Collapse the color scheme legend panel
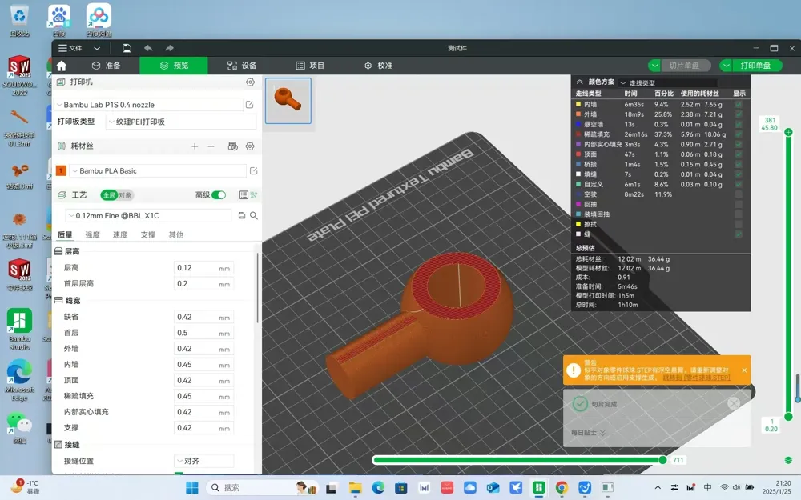801x500 pixels. point(579,82)
